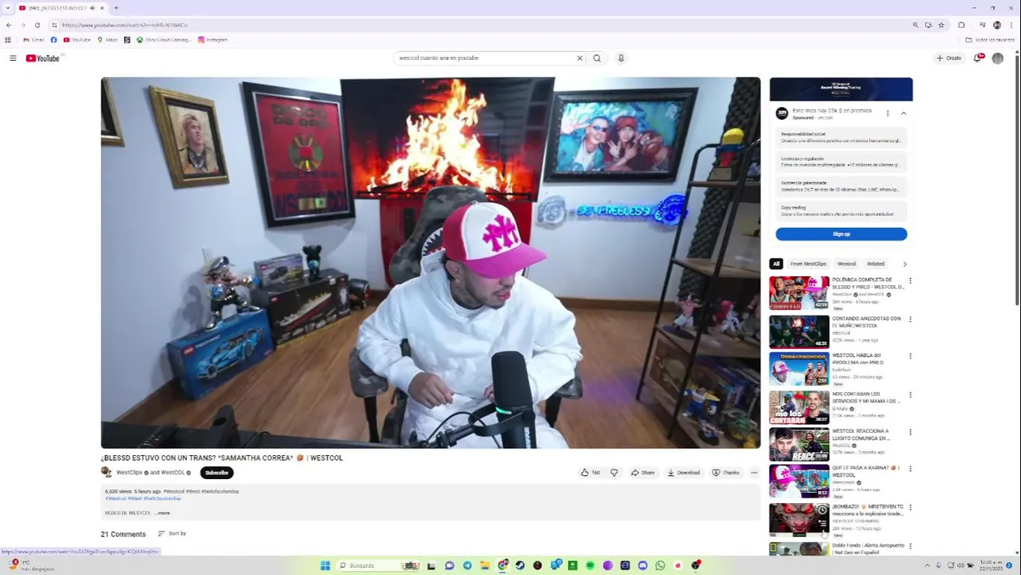
Task: Open the sponsored ad options menu
Action: [x=888, y=113]
